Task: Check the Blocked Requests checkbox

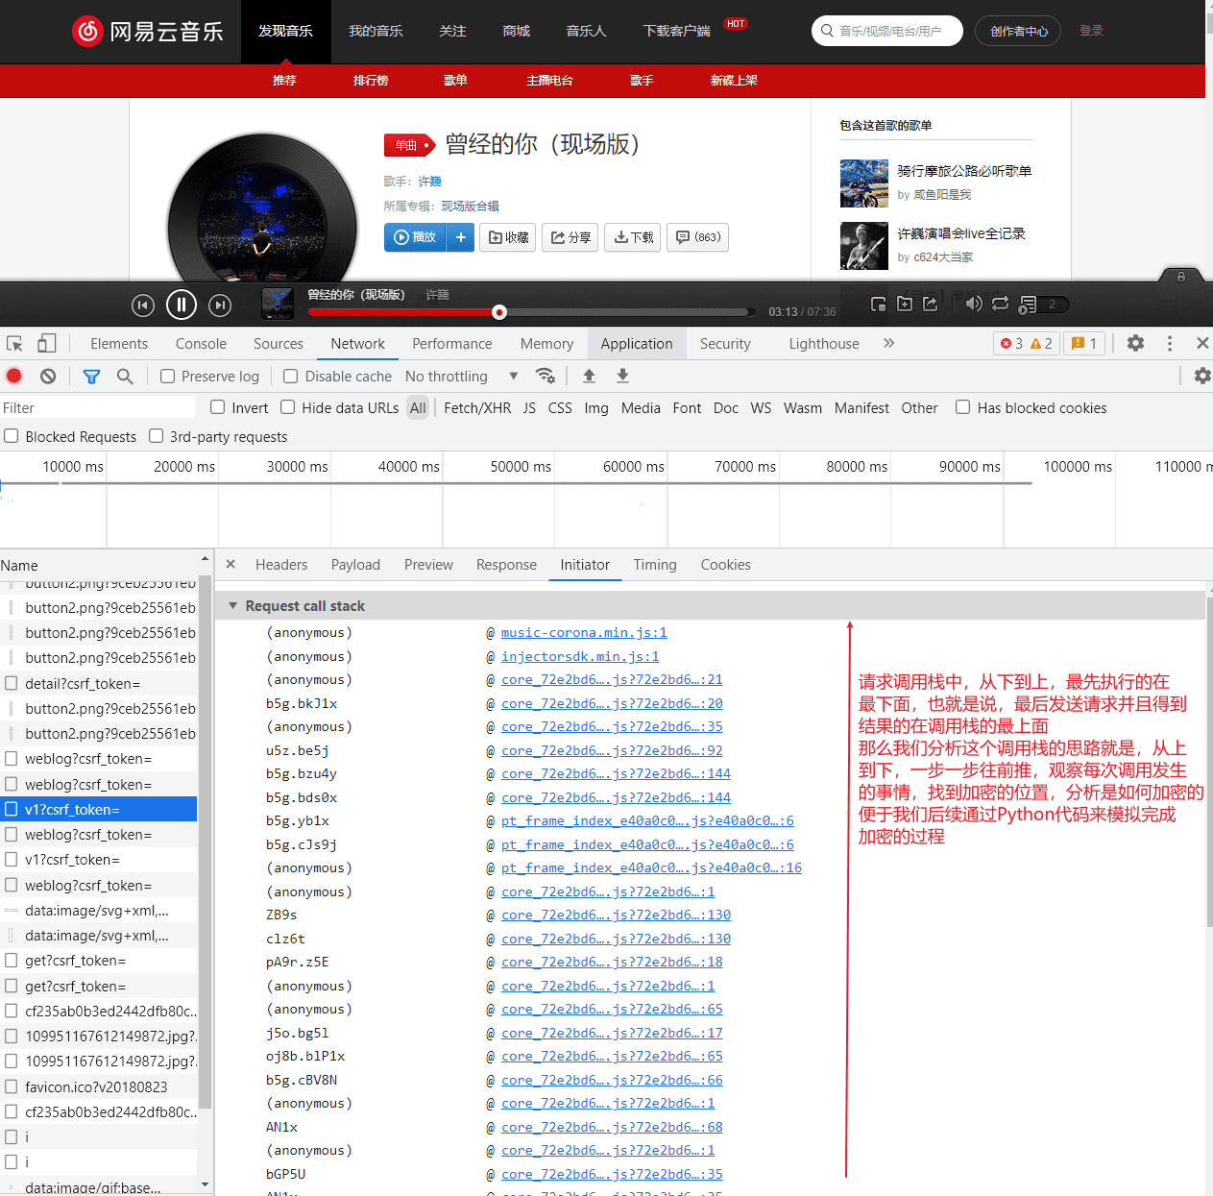Action: 12,436
